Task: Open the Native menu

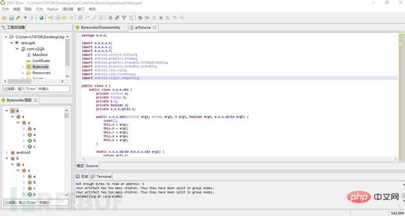Action: click(53, 9)
